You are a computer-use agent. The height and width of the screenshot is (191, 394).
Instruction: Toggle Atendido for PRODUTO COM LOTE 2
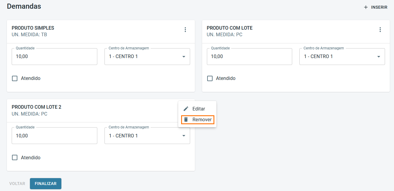(x=15, y=157)
